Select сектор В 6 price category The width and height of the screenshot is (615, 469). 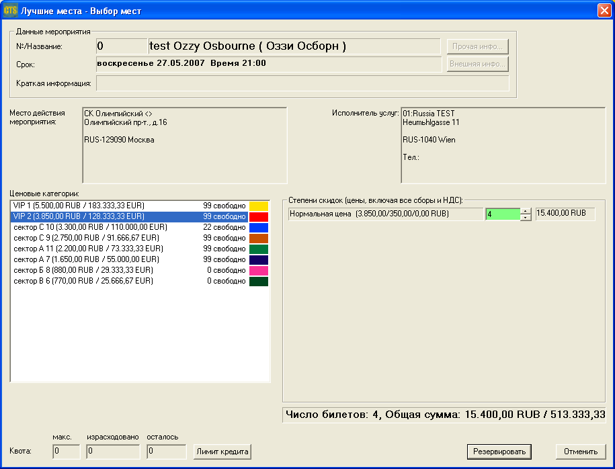click(129, 281)
